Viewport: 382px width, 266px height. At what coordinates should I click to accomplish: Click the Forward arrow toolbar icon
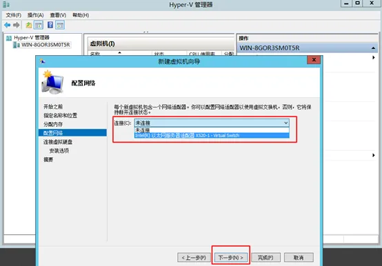pos(17,25)
